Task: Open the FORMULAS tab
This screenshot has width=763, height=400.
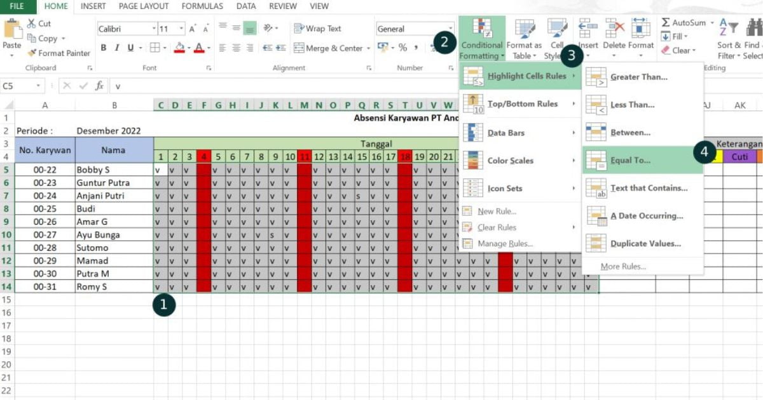Action: [202, 6]
